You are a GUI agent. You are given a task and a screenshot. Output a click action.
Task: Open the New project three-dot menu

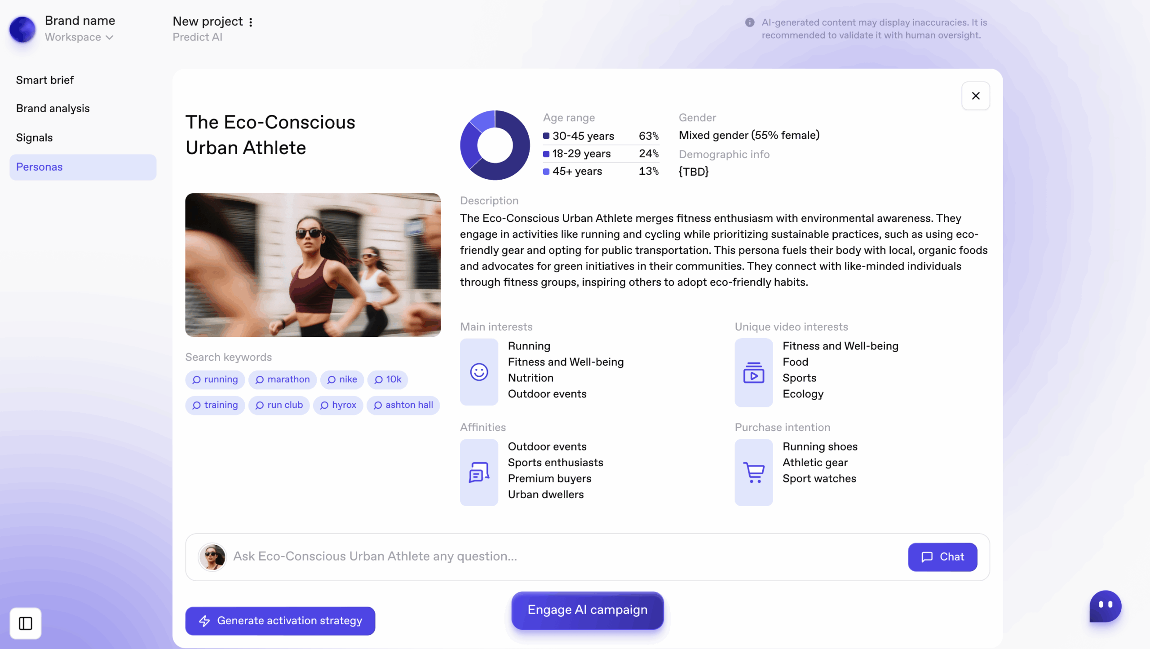pos(251,22)
